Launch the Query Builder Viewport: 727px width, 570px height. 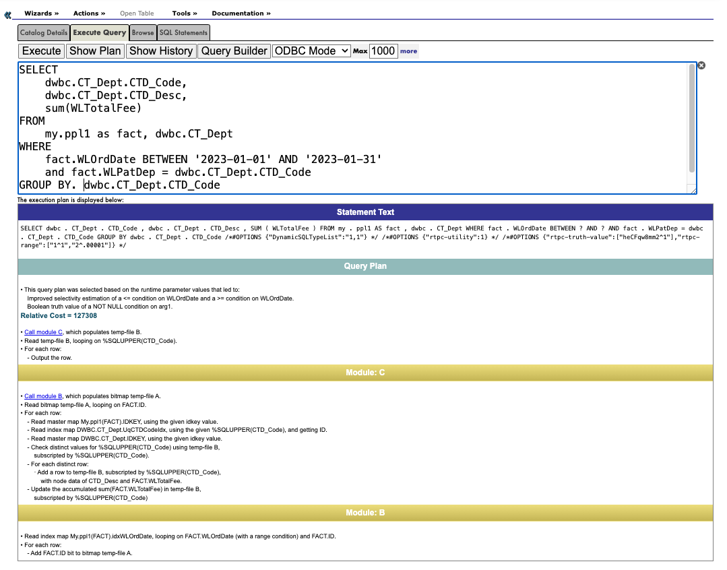coord(234,51)
